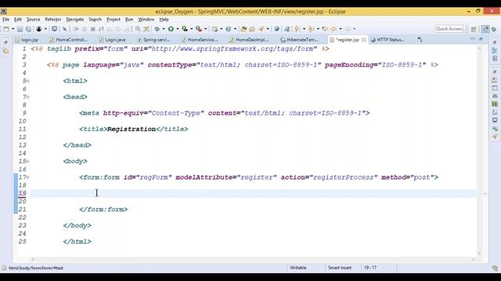Collapse the head tag fold on line 7
This screenshot has width=501, height=281.
tap(28, 97)
